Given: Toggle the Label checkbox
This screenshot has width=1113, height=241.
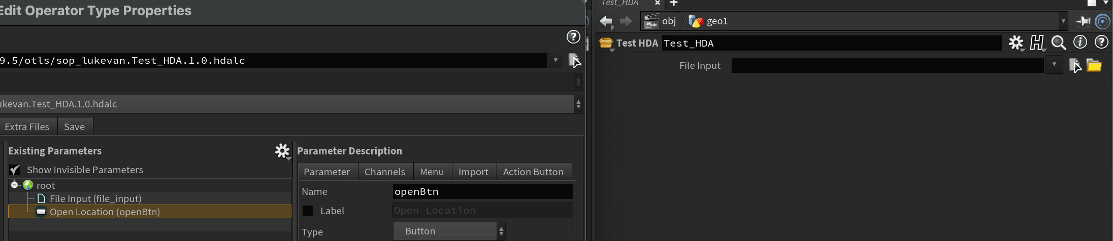Looking at the screenshot, I should pyautogui.click(x=308, y=211).
